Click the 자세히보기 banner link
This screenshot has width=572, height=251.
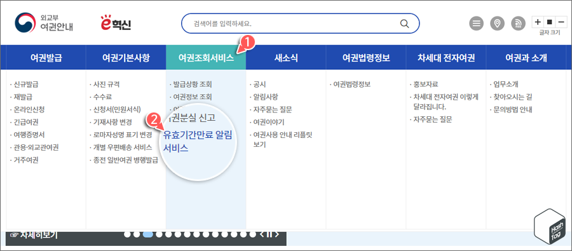[34, 234]
